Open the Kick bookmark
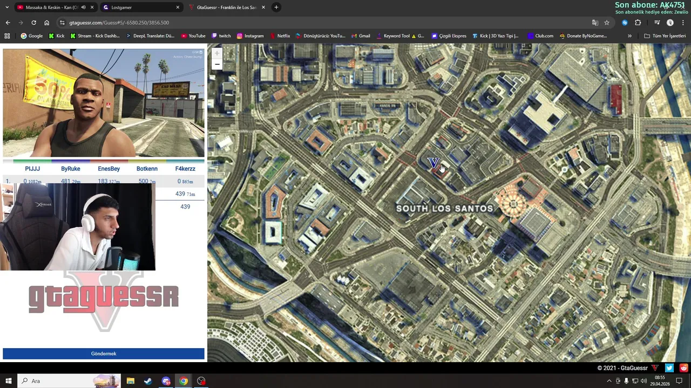Viewport: 691px width, 388px height. tap(57, 36)
